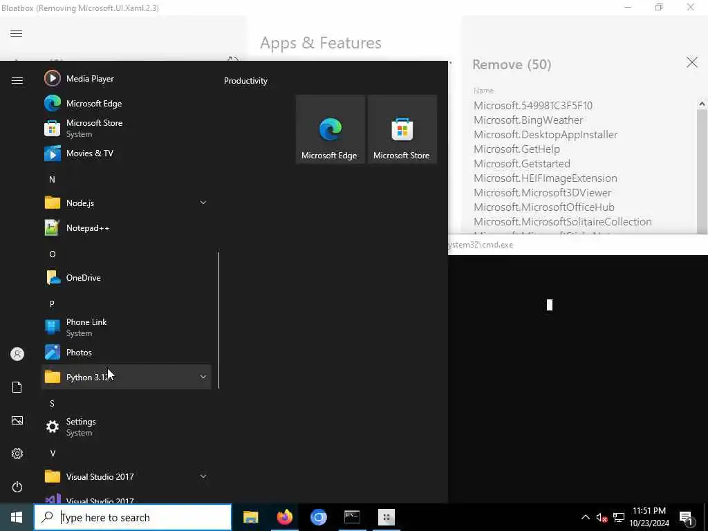Show hidden system tray icons
This screenshot has width=708, height=531.
[x=585, y=517]
